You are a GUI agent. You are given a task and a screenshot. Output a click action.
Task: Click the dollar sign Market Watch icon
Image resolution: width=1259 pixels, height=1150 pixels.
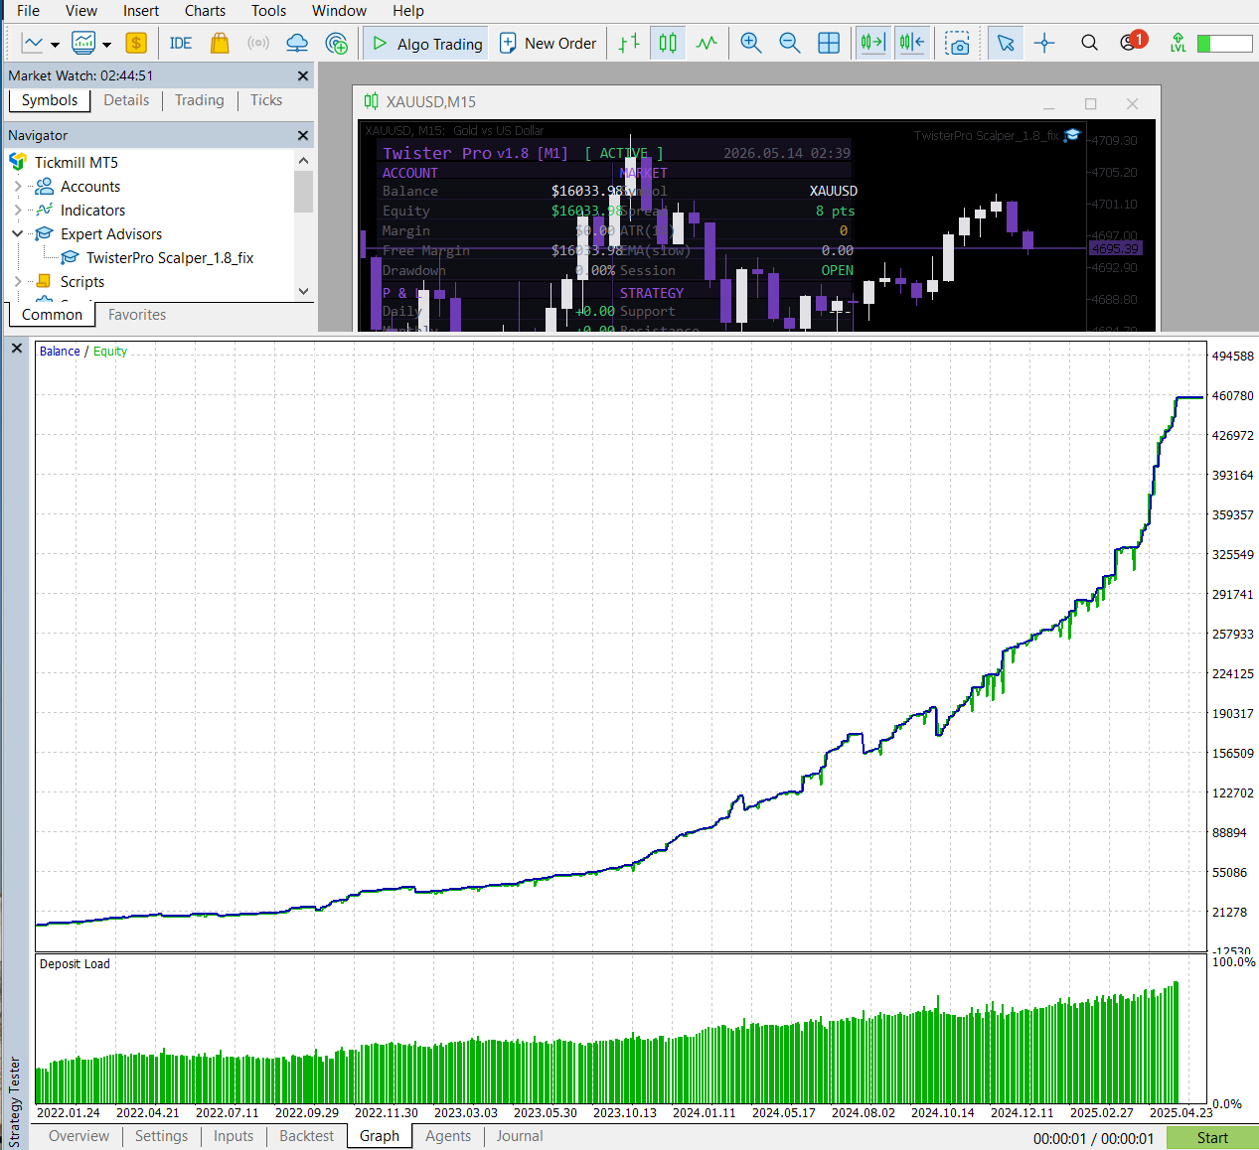pos(136,43)
